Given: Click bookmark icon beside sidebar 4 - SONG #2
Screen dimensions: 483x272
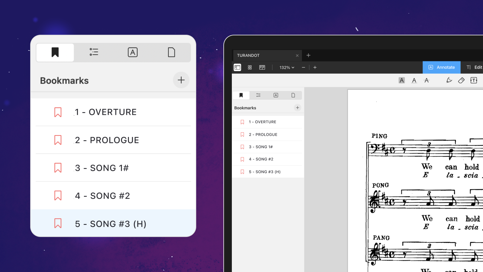Looking at the screenshot, I should click(242, 159).
